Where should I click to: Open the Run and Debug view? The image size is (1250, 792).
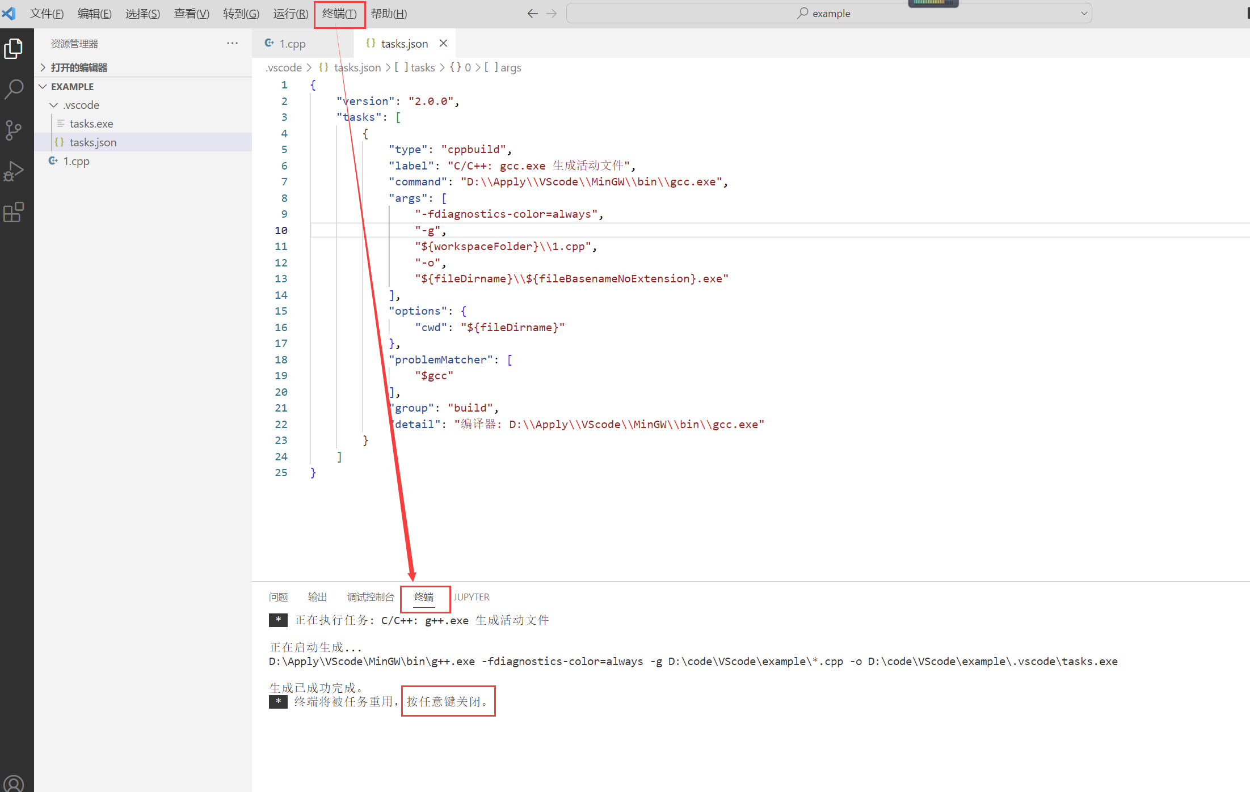14,171
